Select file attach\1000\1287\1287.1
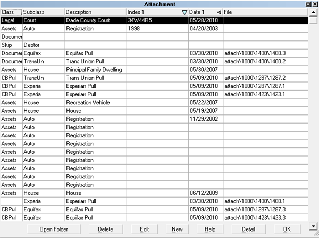Viewport: 319px width, 238px height. [265, 86]
